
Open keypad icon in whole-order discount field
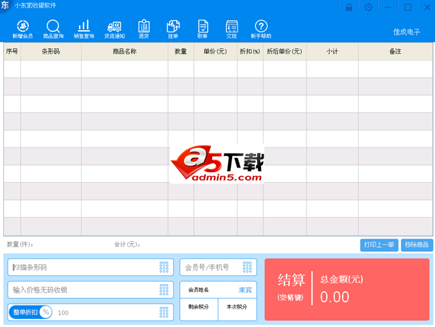tap(164, 312)
